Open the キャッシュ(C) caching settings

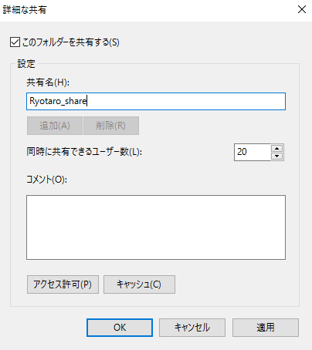139,284
